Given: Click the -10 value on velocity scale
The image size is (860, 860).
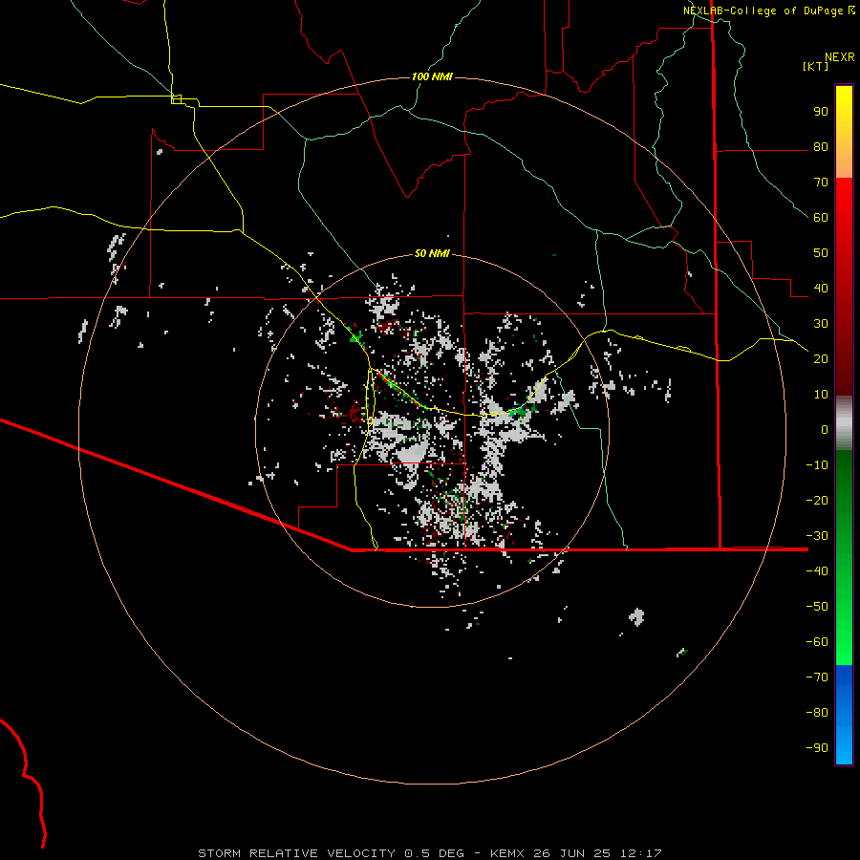Looking at the screenshot, I should click(x=817, y=465).
